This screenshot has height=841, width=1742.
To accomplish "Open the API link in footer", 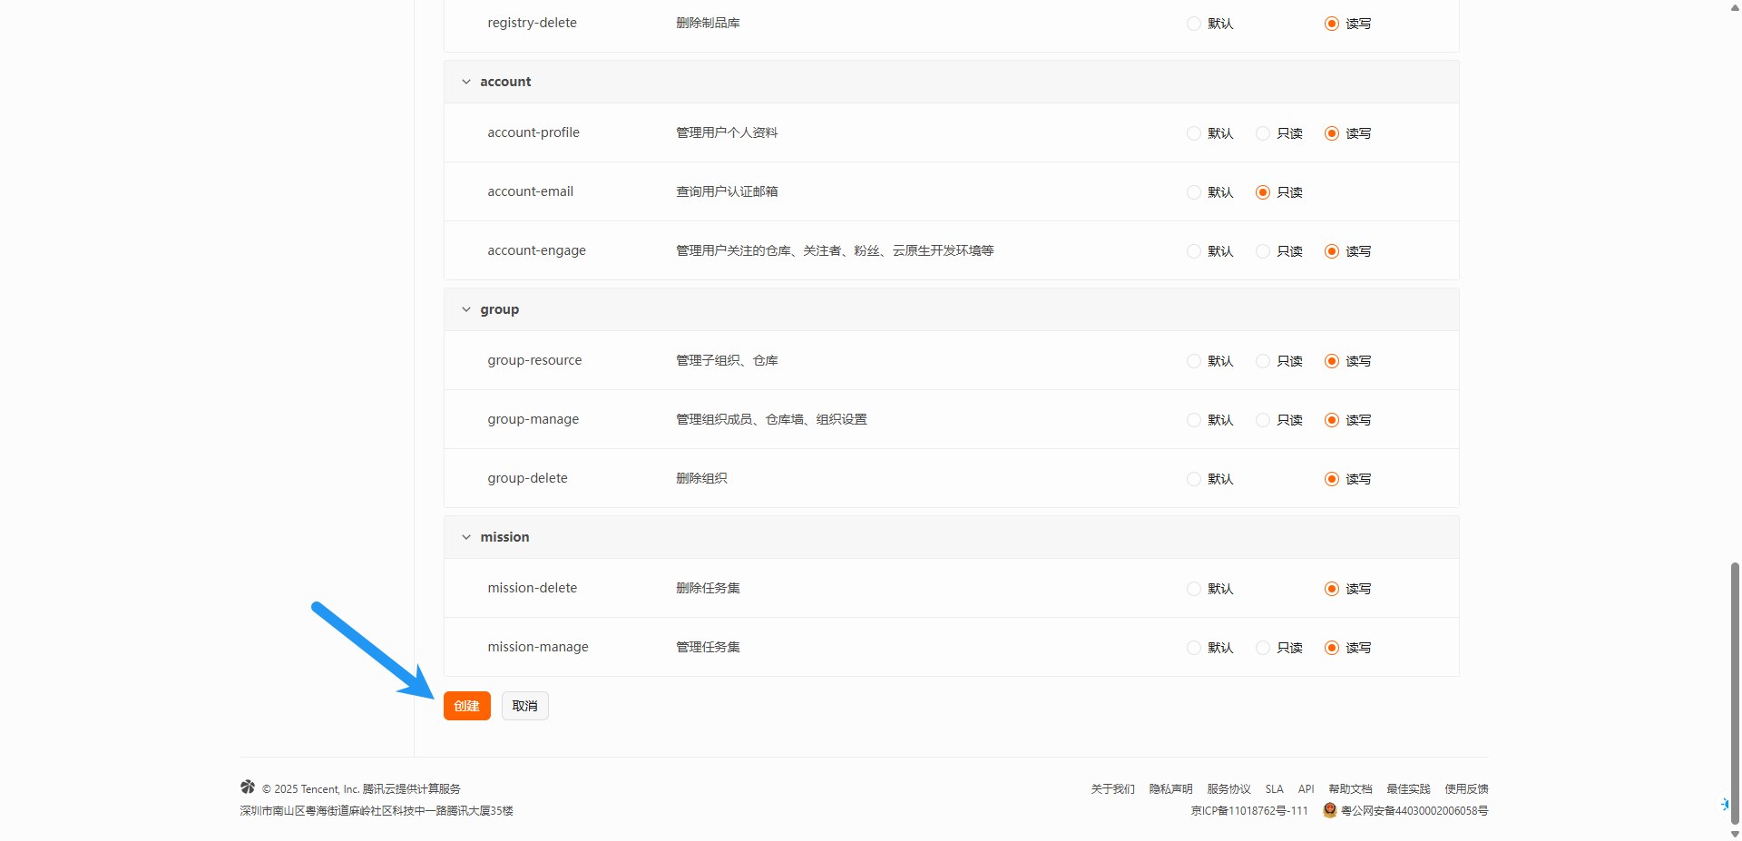I will point(1306,789).
